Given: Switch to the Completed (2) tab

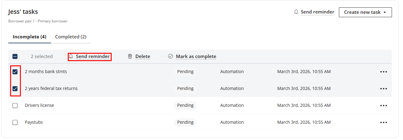Looking at the screenshot, I should pyautogui.click(x=71, y=37).
